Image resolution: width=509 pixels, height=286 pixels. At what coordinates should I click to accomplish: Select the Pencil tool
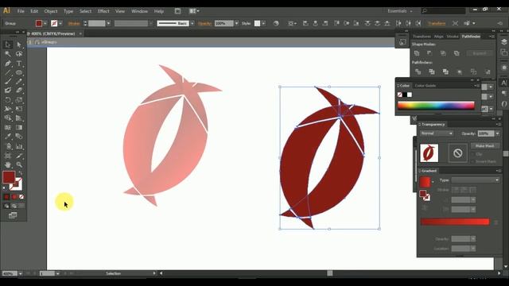[x=19, y=81]
